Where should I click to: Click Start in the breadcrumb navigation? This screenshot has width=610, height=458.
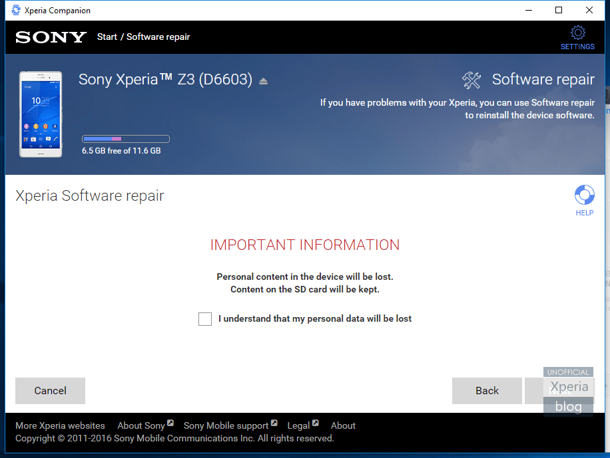[x=107, y=37]
